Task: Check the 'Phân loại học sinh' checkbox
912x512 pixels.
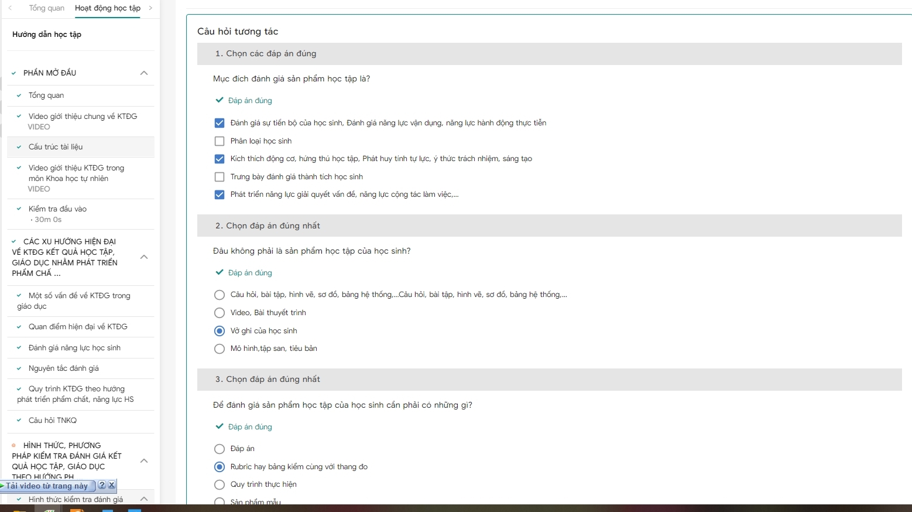Action: (220, 141)
